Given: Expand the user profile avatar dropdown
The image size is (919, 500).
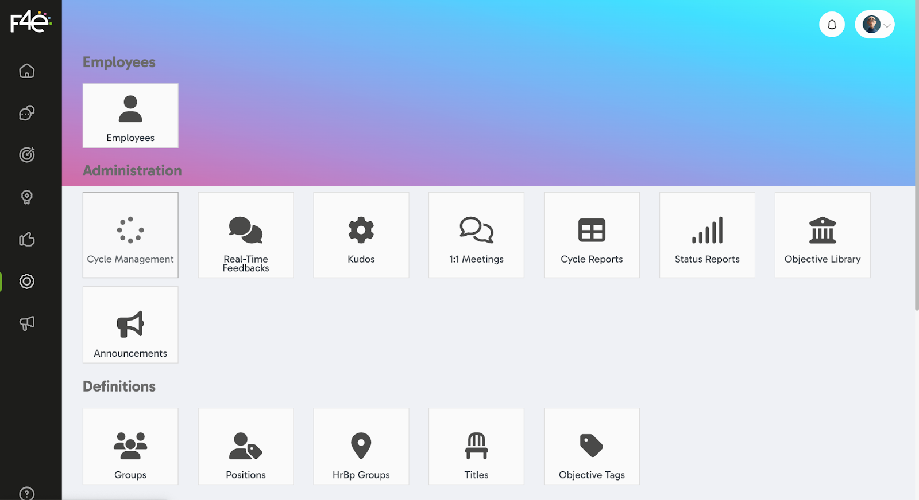Looking at the screenshot, I should tap(875, 25).
